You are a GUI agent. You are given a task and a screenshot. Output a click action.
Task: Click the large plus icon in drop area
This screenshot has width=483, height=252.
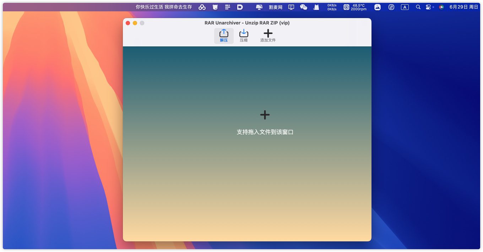(265, 115)
